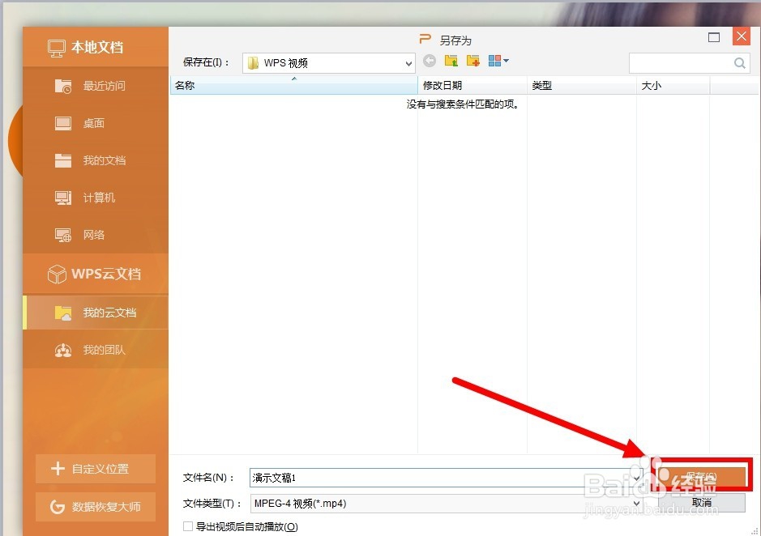Image resolution: width=761 pixels, height=536 pixels.
Task: Toggle auto-play after export checkbox
Action: [x=188, y=526]
